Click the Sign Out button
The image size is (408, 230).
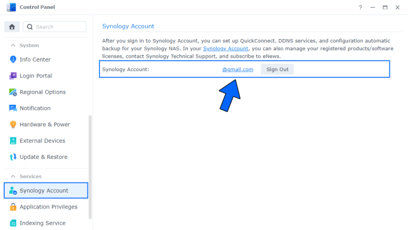[x=277, y=69]
